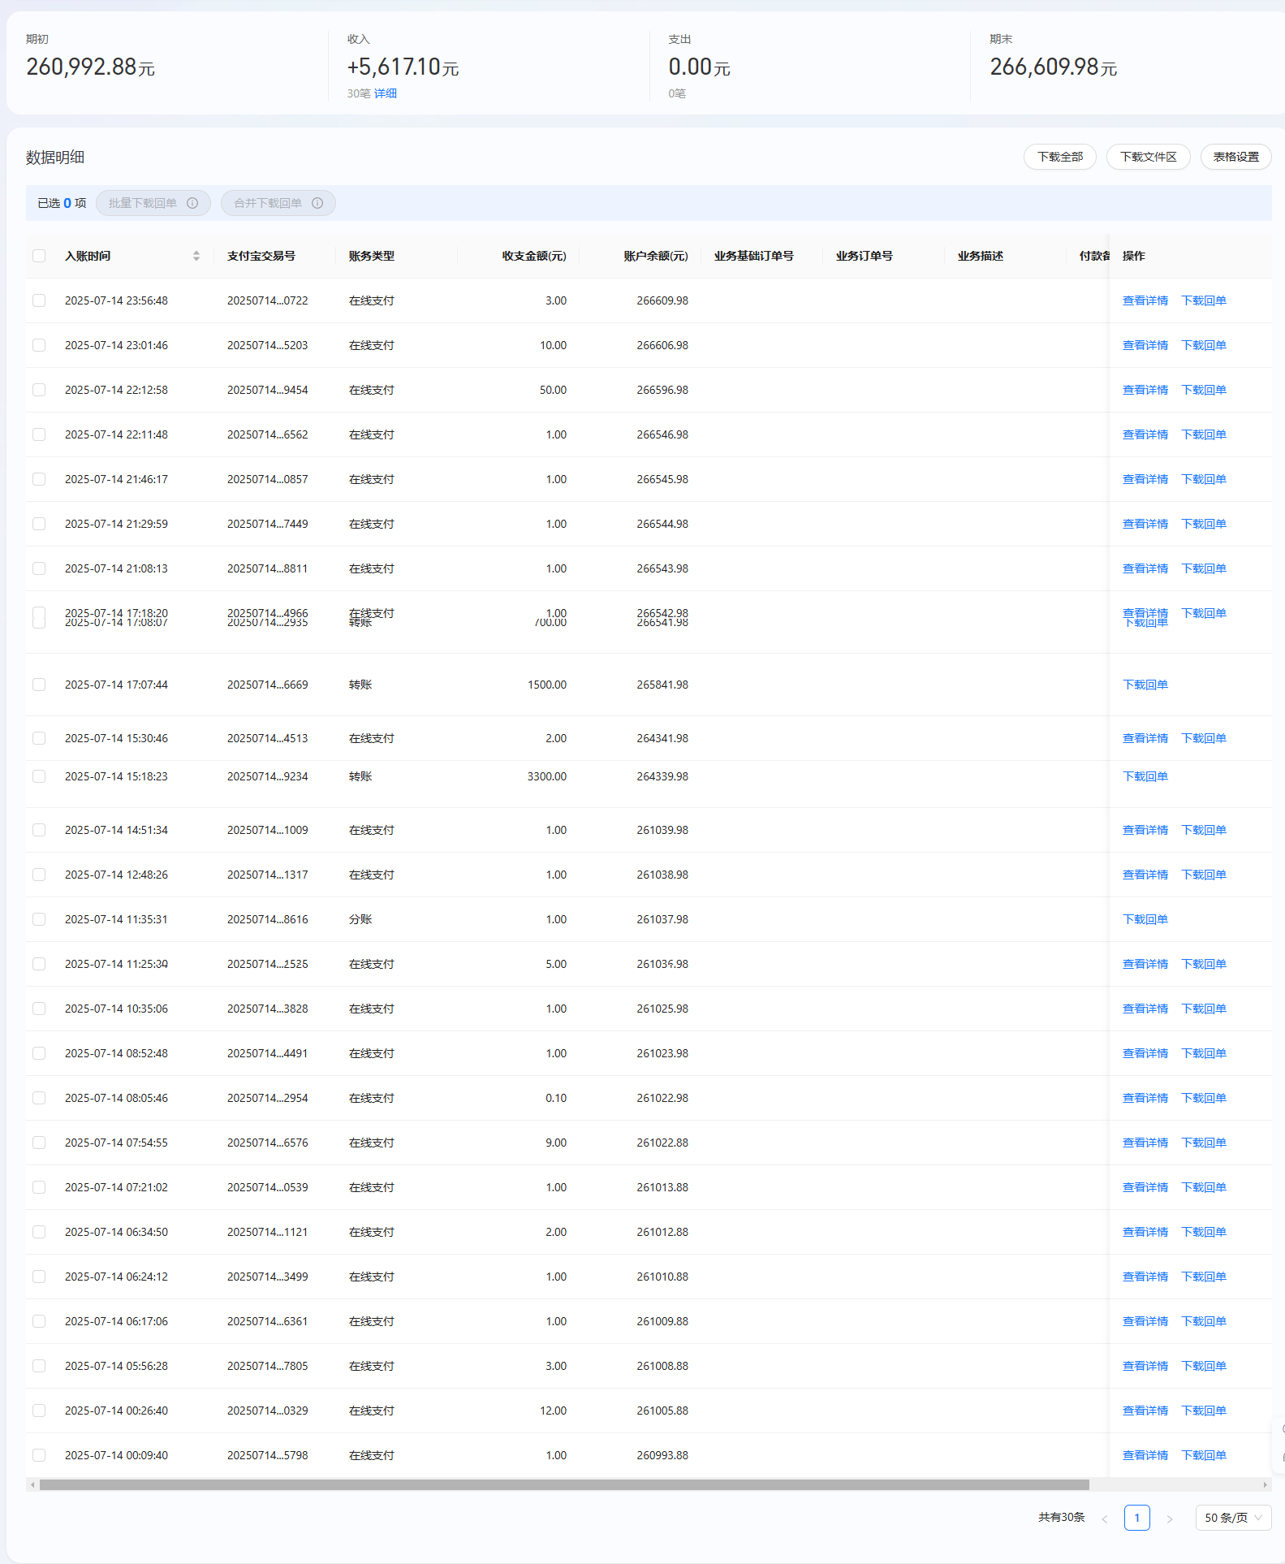Click the 账务类型 column header
Screen dimensions: 1285x1564
(x=372, y=256)
